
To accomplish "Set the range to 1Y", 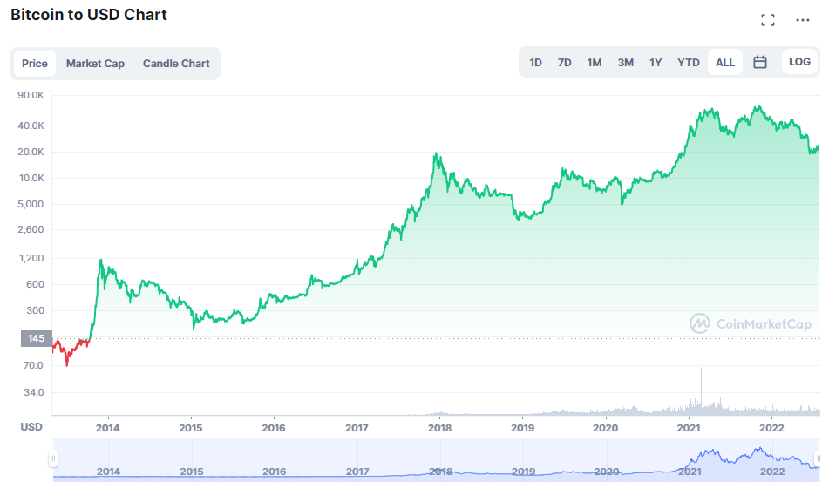I will (x=656, y=63).
